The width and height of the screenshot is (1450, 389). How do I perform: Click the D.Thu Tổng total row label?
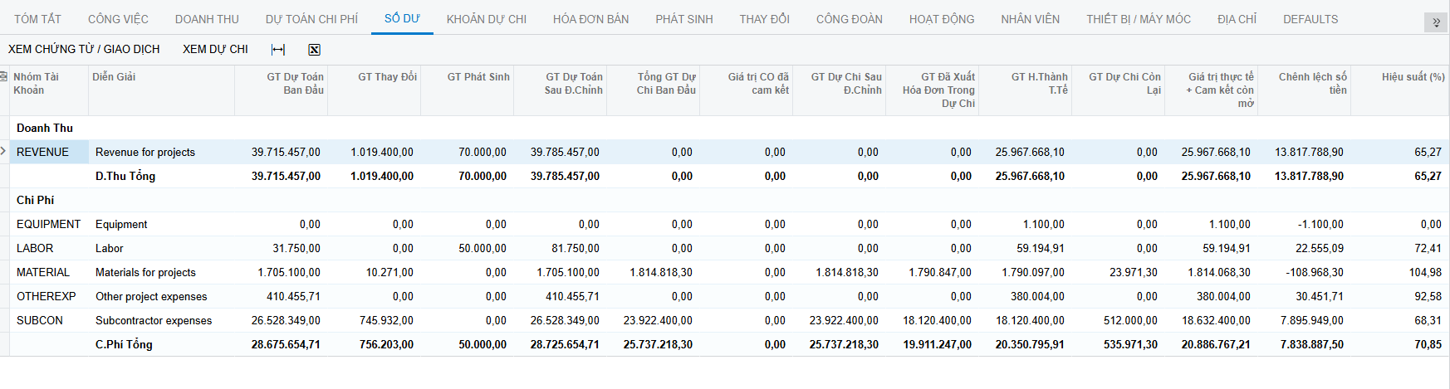125,176
